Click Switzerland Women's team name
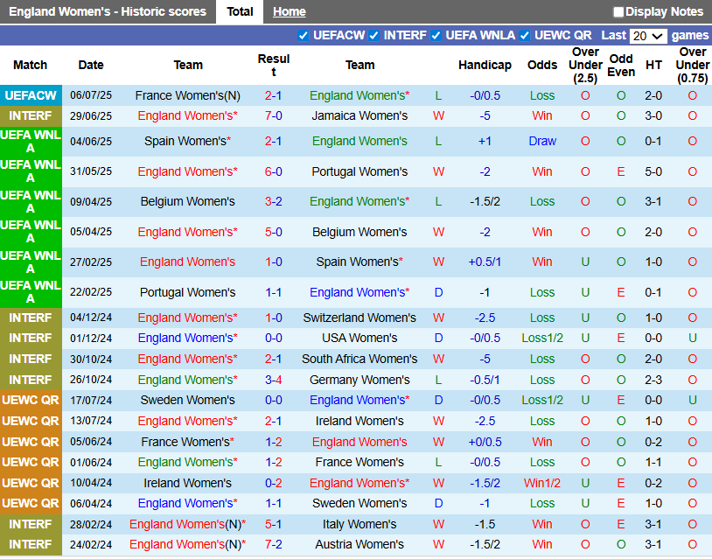 tap(359, 318)
